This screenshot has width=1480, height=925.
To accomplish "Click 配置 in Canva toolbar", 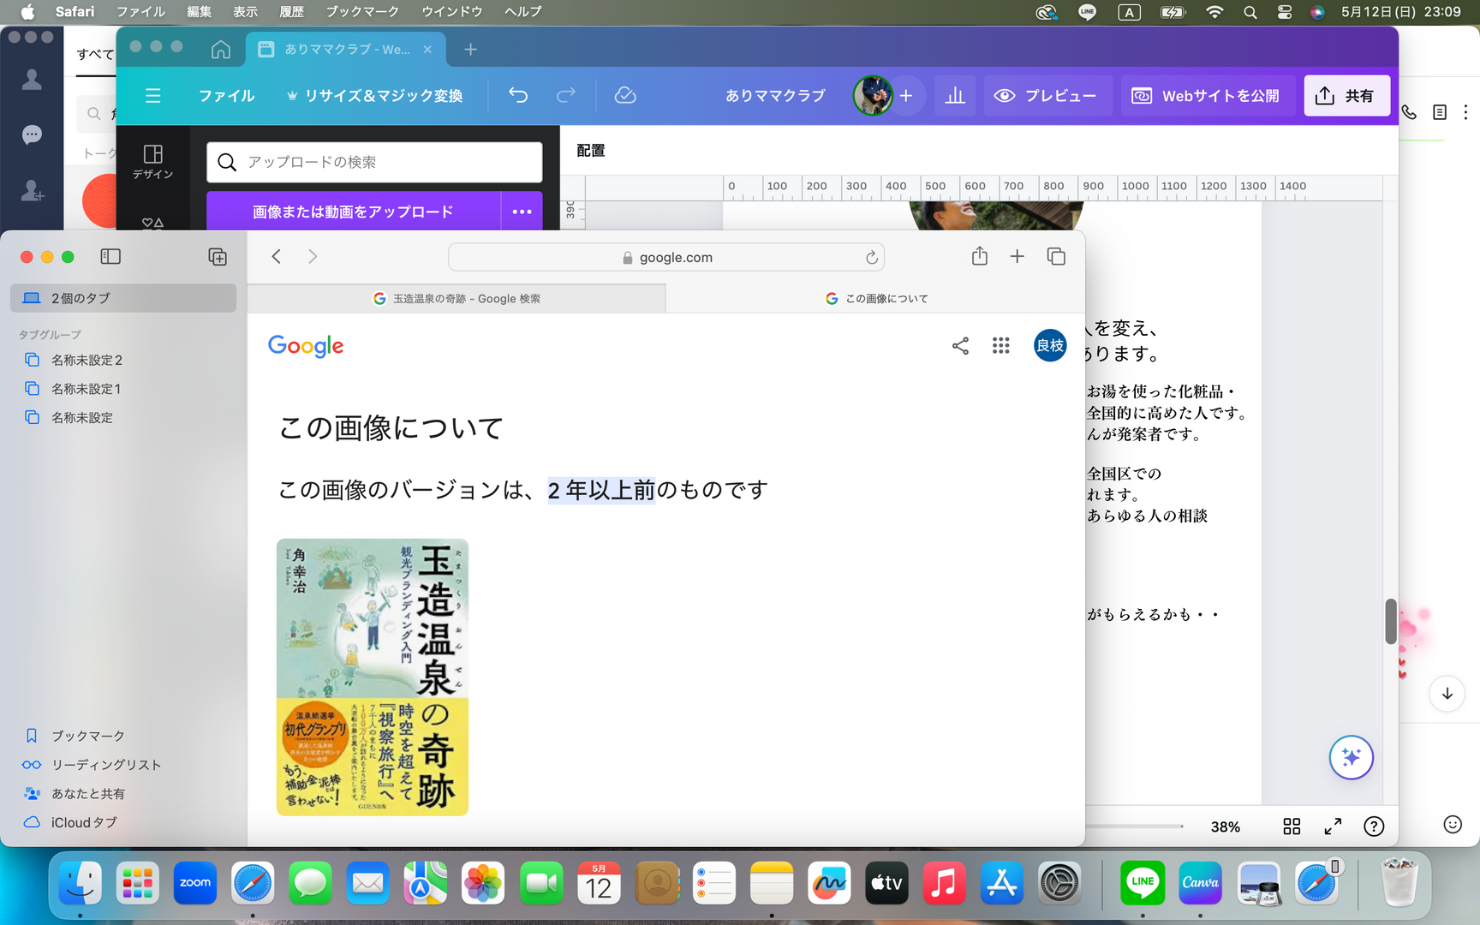I will coord(591,151).
